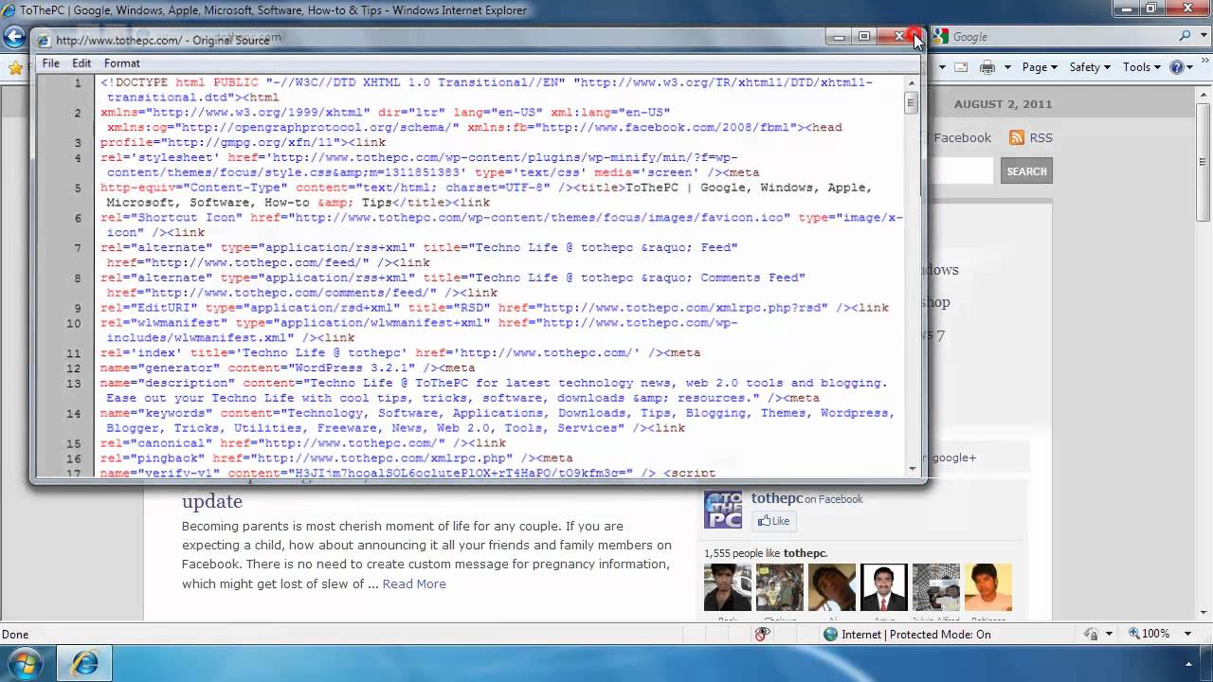The width and height of the screenshot is (1213, 682).
Task: Click Internet Explorer taskbar icon
Action: pos(85,664)
